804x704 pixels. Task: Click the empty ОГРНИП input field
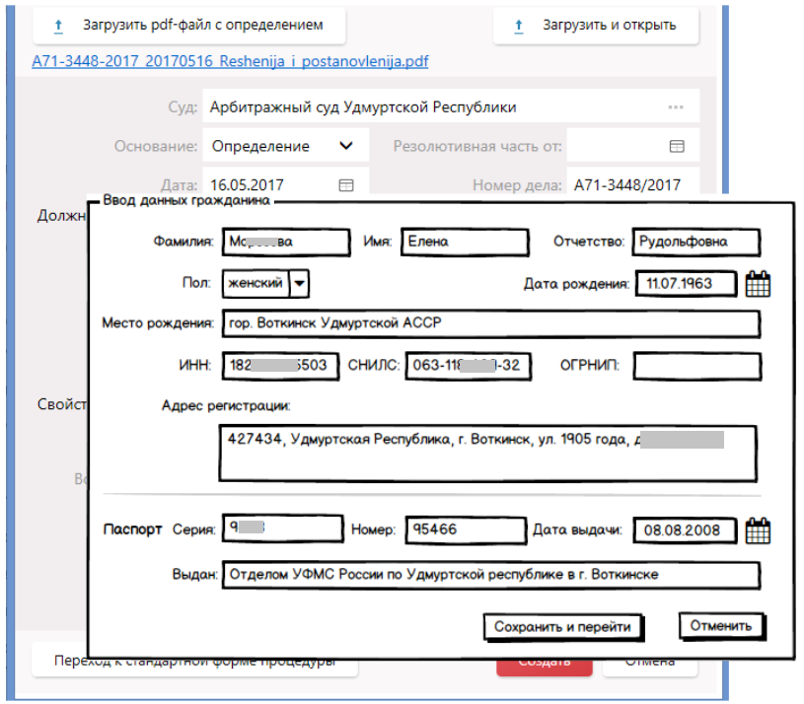[x=696, y=367]
